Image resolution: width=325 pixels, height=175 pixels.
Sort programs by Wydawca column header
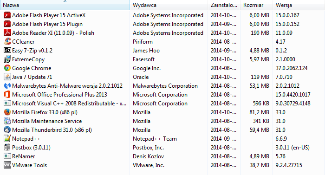(x=169, y=5)
